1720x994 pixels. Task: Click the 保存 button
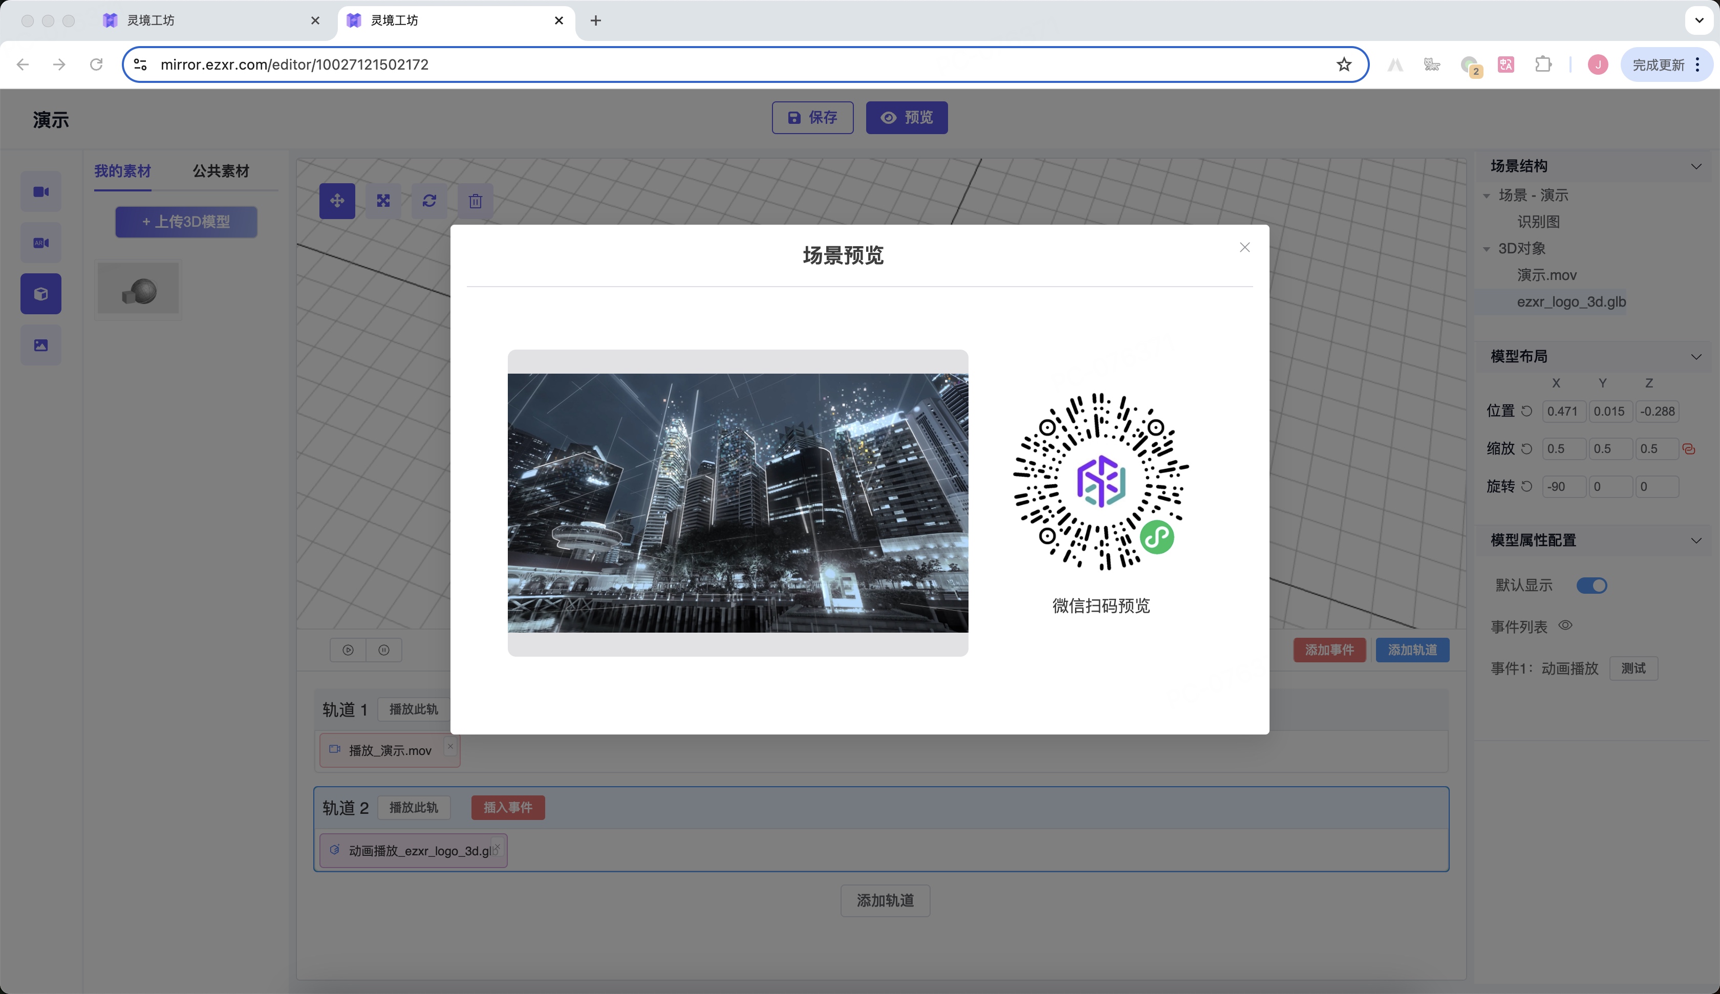[812, 117]
